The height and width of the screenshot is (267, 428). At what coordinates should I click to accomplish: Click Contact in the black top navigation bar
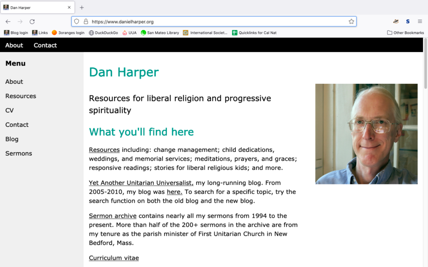[45, 45]
